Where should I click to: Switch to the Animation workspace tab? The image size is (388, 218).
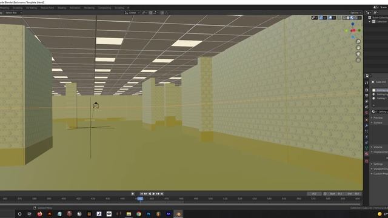[75, 8]
